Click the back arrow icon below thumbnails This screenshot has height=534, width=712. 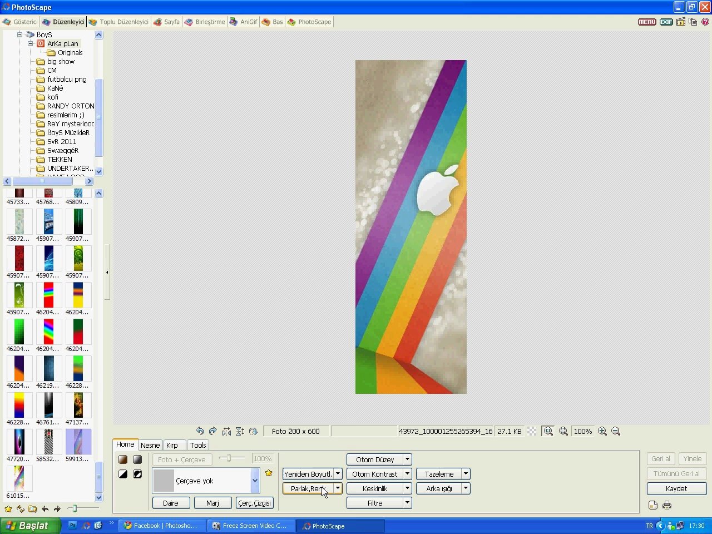point(45,508)
